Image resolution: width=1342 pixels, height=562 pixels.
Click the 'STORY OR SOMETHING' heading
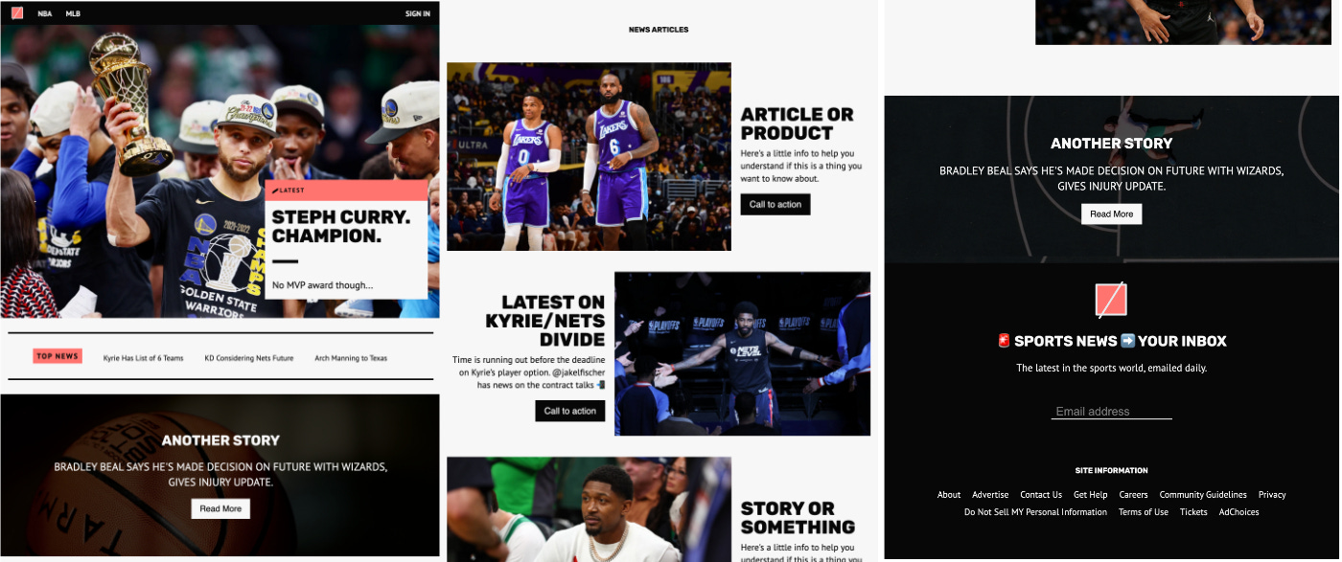click(x=798, y=518)
